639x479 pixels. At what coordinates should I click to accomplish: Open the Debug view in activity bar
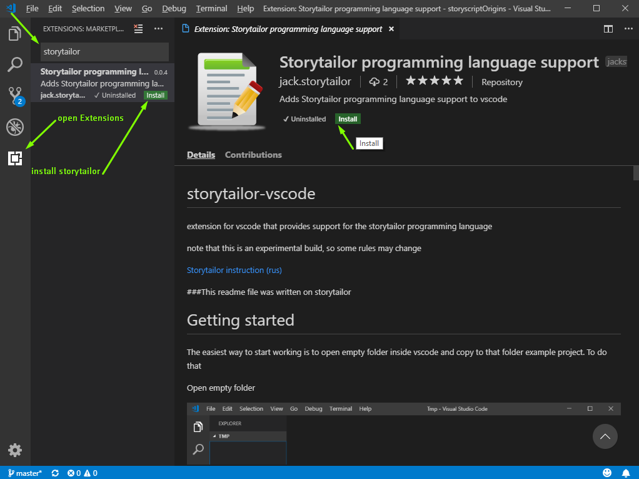(14, 127)
